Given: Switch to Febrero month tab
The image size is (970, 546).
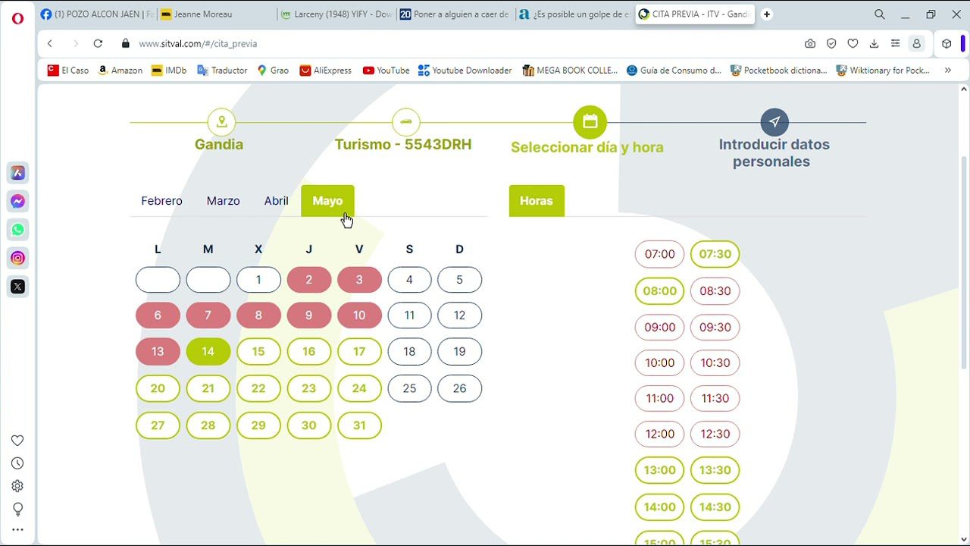Looking at the screenshot, I should (x=161, y=201).
